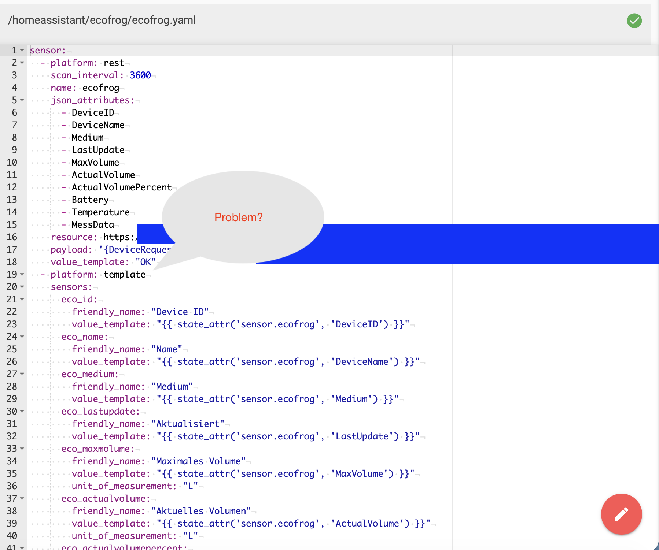The width and height of the screenshot is (659, 550).
Task: Click the template value on line 19
Action: [x=125, y=274]
